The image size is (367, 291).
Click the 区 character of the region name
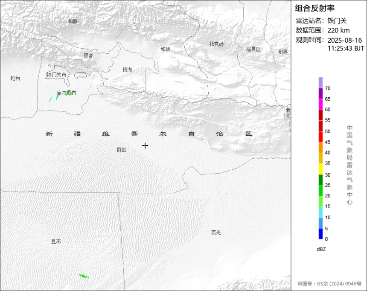pos(248,134)
